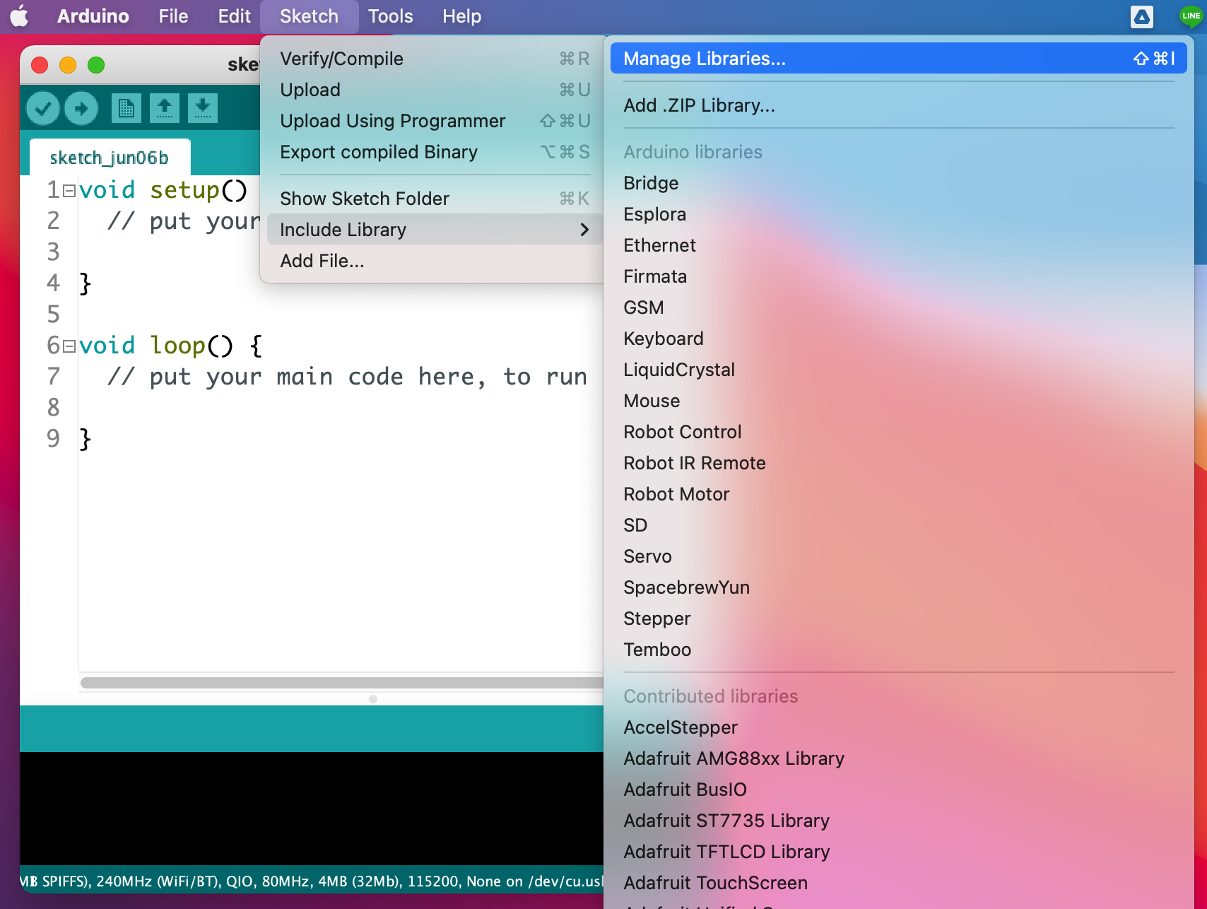Include Adafruit TFTLCD Library

(898, 852)
